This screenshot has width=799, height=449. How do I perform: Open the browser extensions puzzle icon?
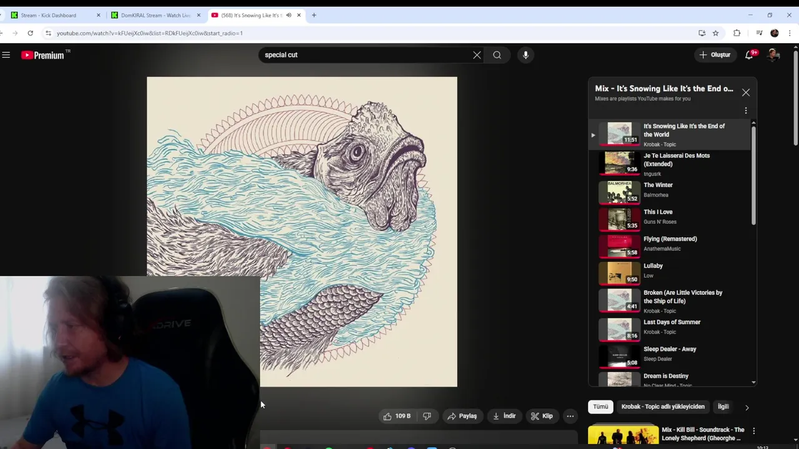click(x=737, y=33)
